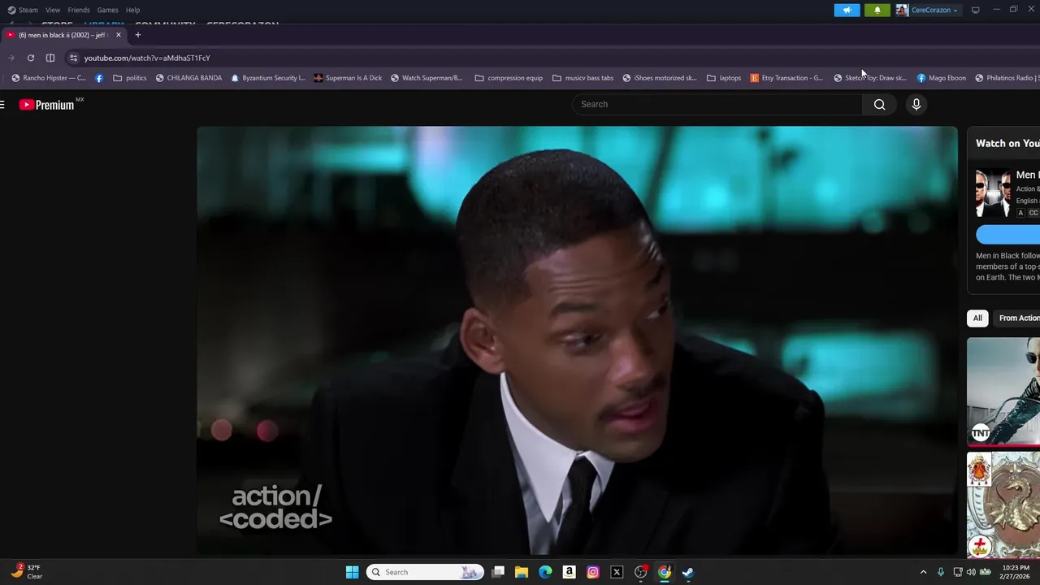Screen dimensions: 1040x585
Task: Open the Steam menu in Steam window
Action: (23, 10)
